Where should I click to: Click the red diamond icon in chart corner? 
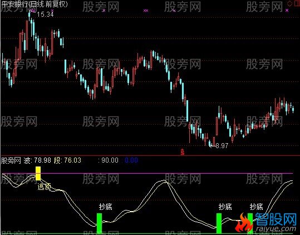tap(290, 4)
